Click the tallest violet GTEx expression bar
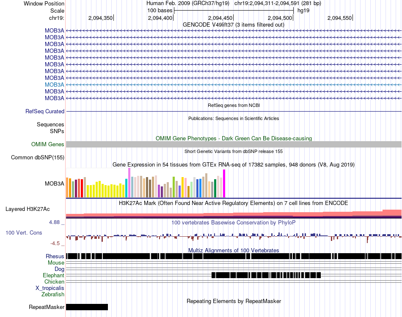This screenshot has width=402, height=317. click(129, 183)
